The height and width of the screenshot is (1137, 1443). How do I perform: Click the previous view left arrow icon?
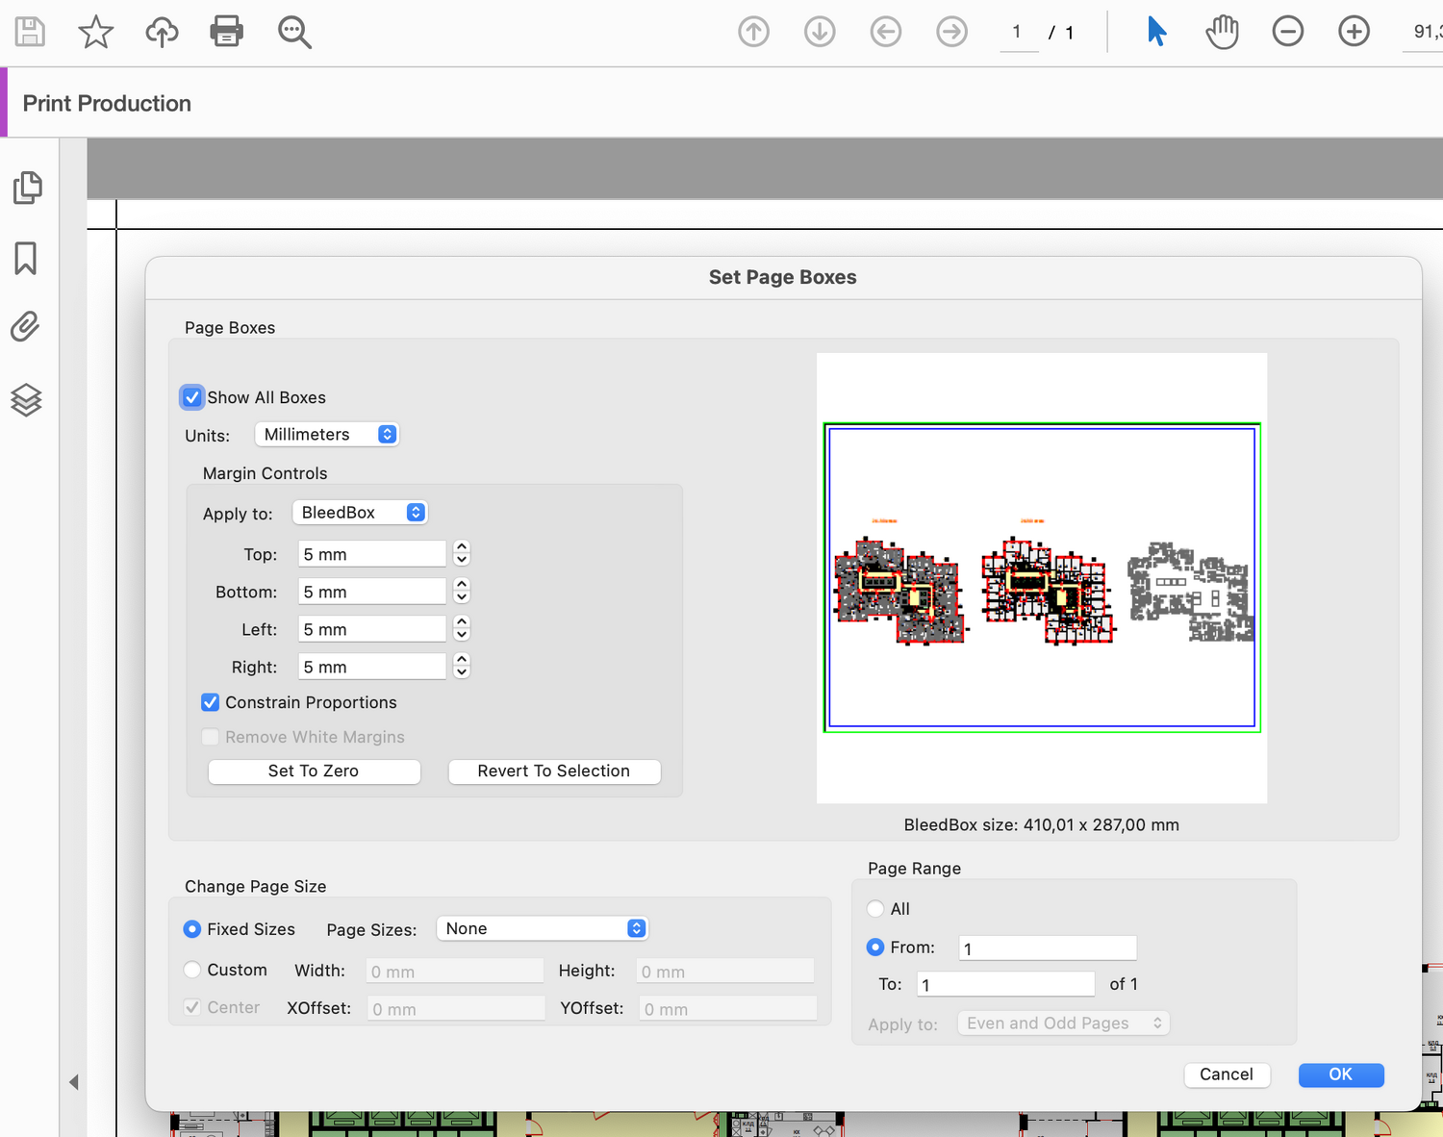click(x=886, y=32)
